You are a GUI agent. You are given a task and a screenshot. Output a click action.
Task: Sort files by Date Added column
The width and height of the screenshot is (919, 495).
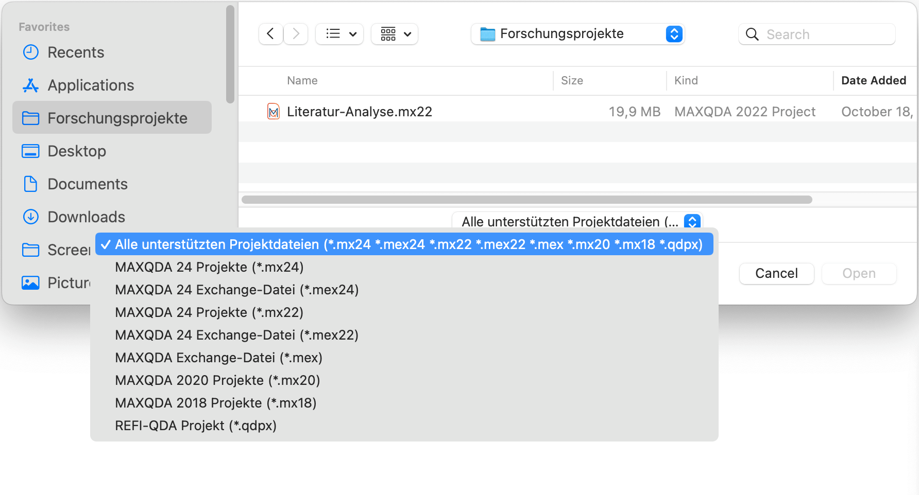(x=873, y=81)
